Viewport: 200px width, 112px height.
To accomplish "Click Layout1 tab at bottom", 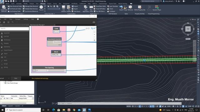I will 10,106.
